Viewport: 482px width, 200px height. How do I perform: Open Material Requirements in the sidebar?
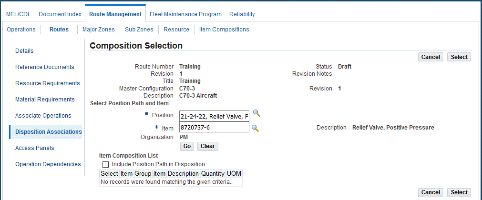(45, 99)
